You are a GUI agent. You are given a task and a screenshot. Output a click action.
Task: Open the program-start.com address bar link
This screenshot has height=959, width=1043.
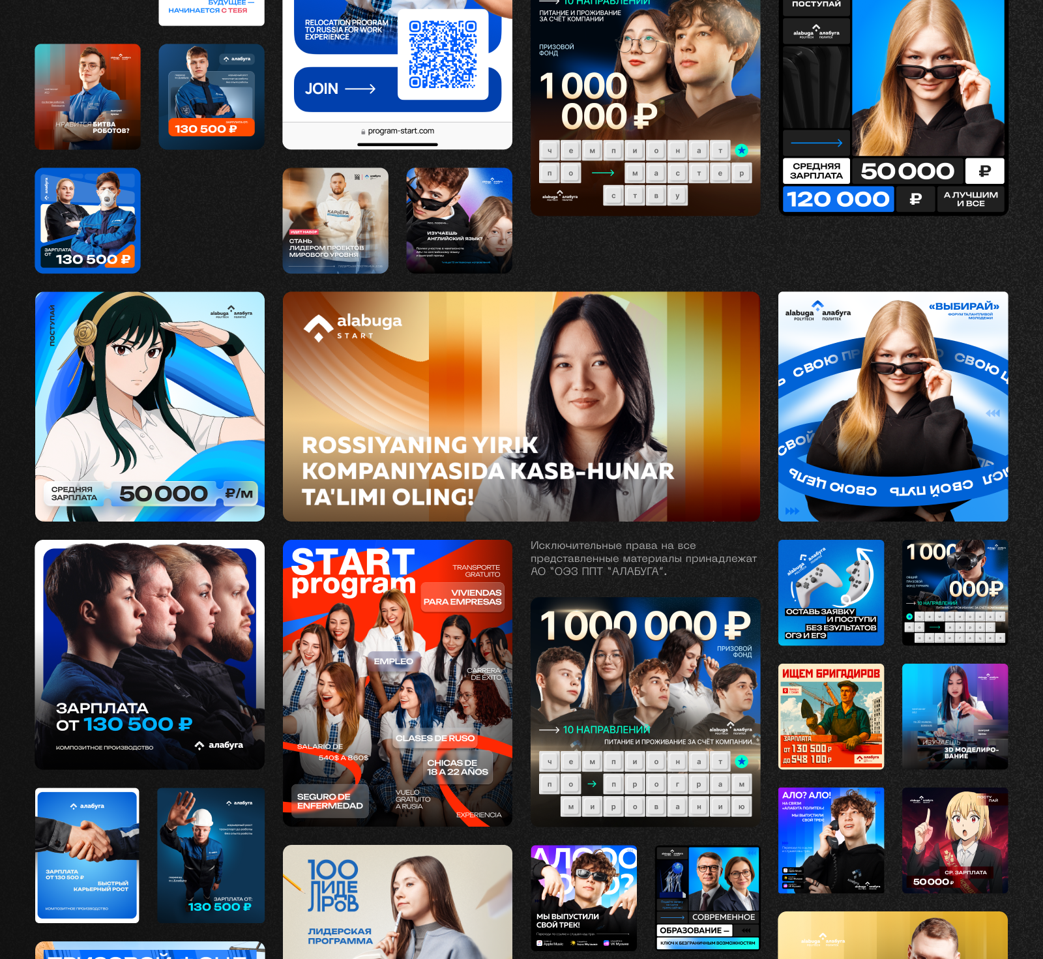(x=398, y=131)
